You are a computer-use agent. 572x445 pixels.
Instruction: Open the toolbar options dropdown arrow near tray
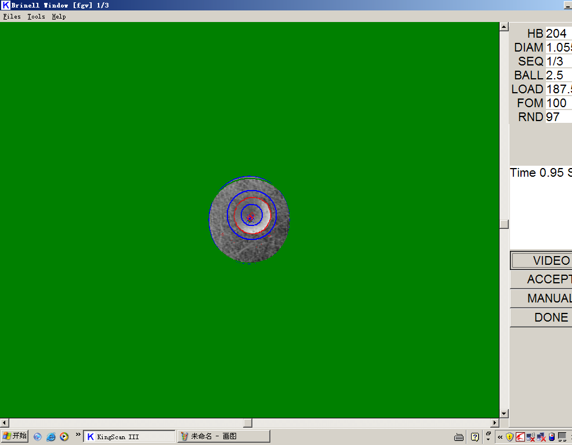(x=488, y=439)
